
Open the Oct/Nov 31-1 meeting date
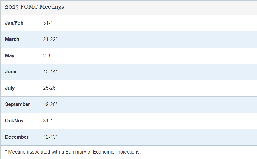[48, 121]
